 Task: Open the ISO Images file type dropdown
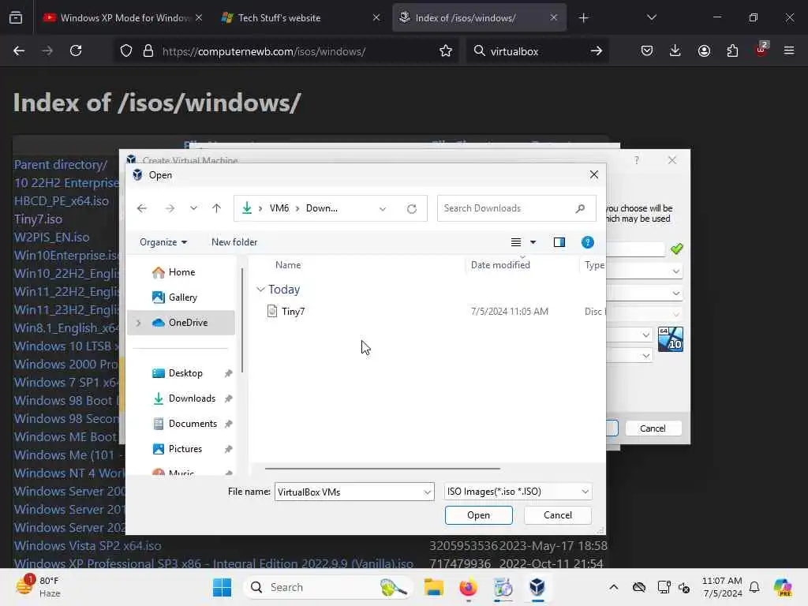518,492
